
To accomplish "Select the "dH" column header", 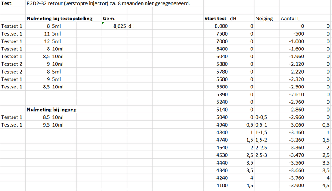I will click(233, 19).
